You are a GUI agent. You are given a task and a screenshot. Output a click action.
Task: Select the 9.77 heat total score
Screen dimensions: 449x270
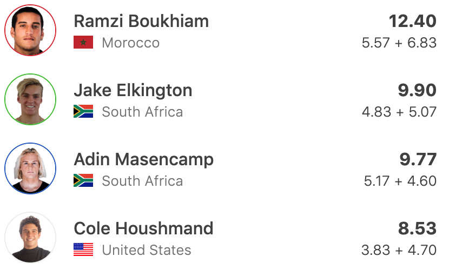418,159
